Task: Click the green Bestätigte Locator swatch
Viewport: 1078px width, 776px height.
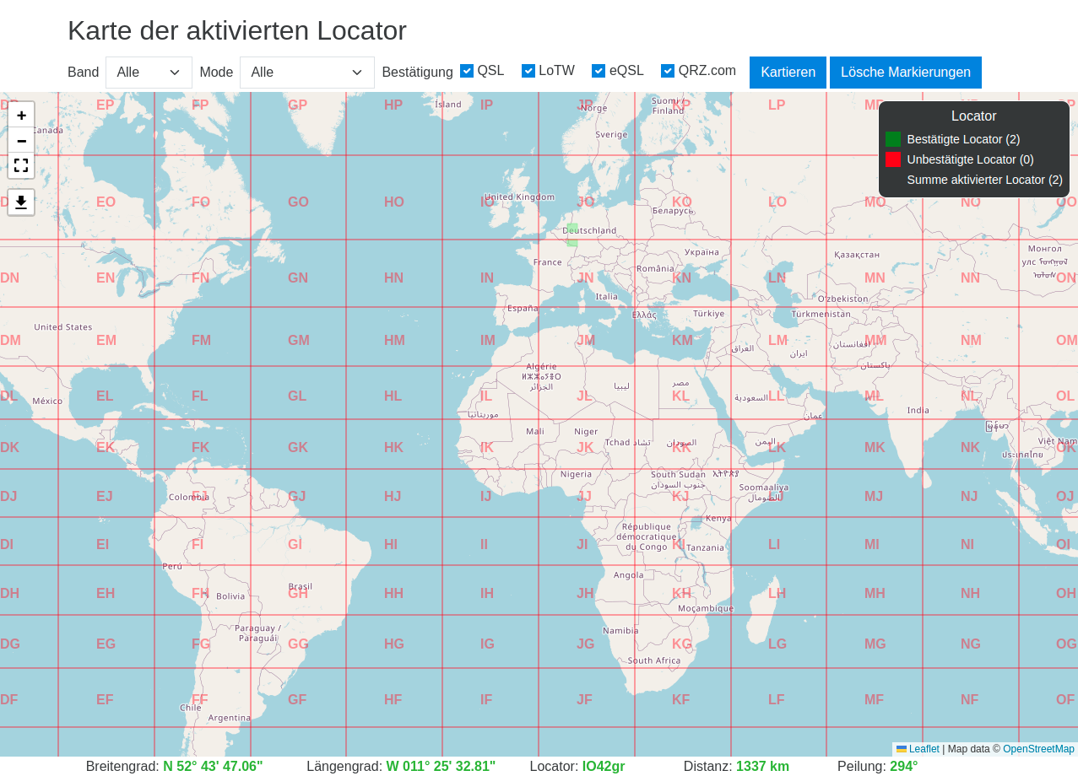Action: coord(893,139)
